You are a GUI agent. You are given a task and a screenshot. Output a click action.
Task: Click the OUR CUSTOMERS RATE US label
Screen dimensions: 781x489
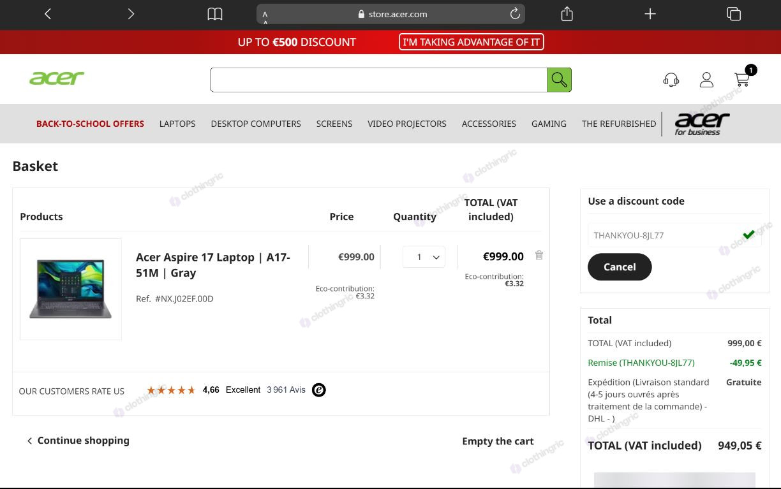click(x=71, y=391)
